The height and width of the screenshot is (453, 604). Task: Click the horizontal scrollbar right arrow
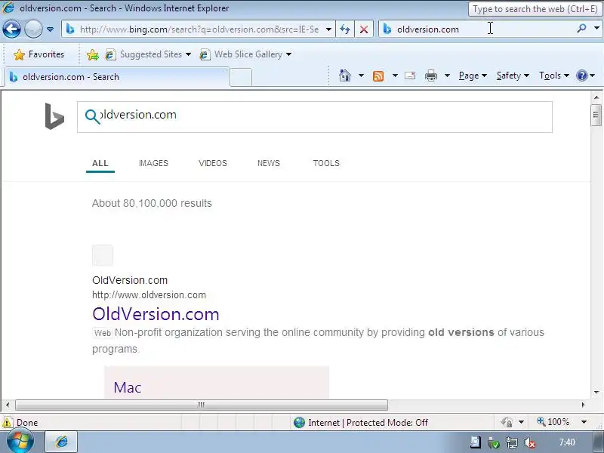click(583, 405)
